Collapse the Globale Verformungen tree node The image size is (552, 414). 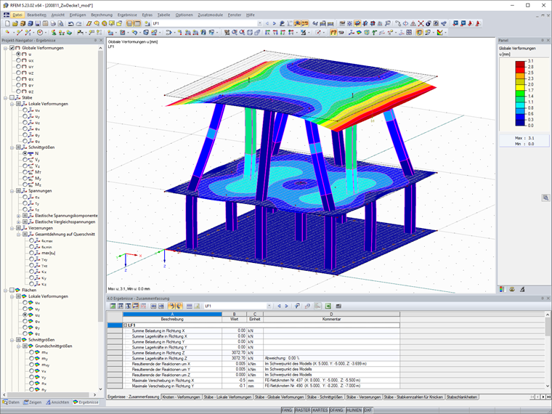tap(5, 48)
